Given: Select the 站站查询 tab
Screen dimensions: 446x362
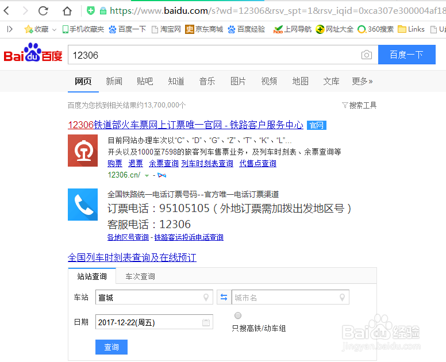Looking at the screenshot, I should [x=92, y=276].
